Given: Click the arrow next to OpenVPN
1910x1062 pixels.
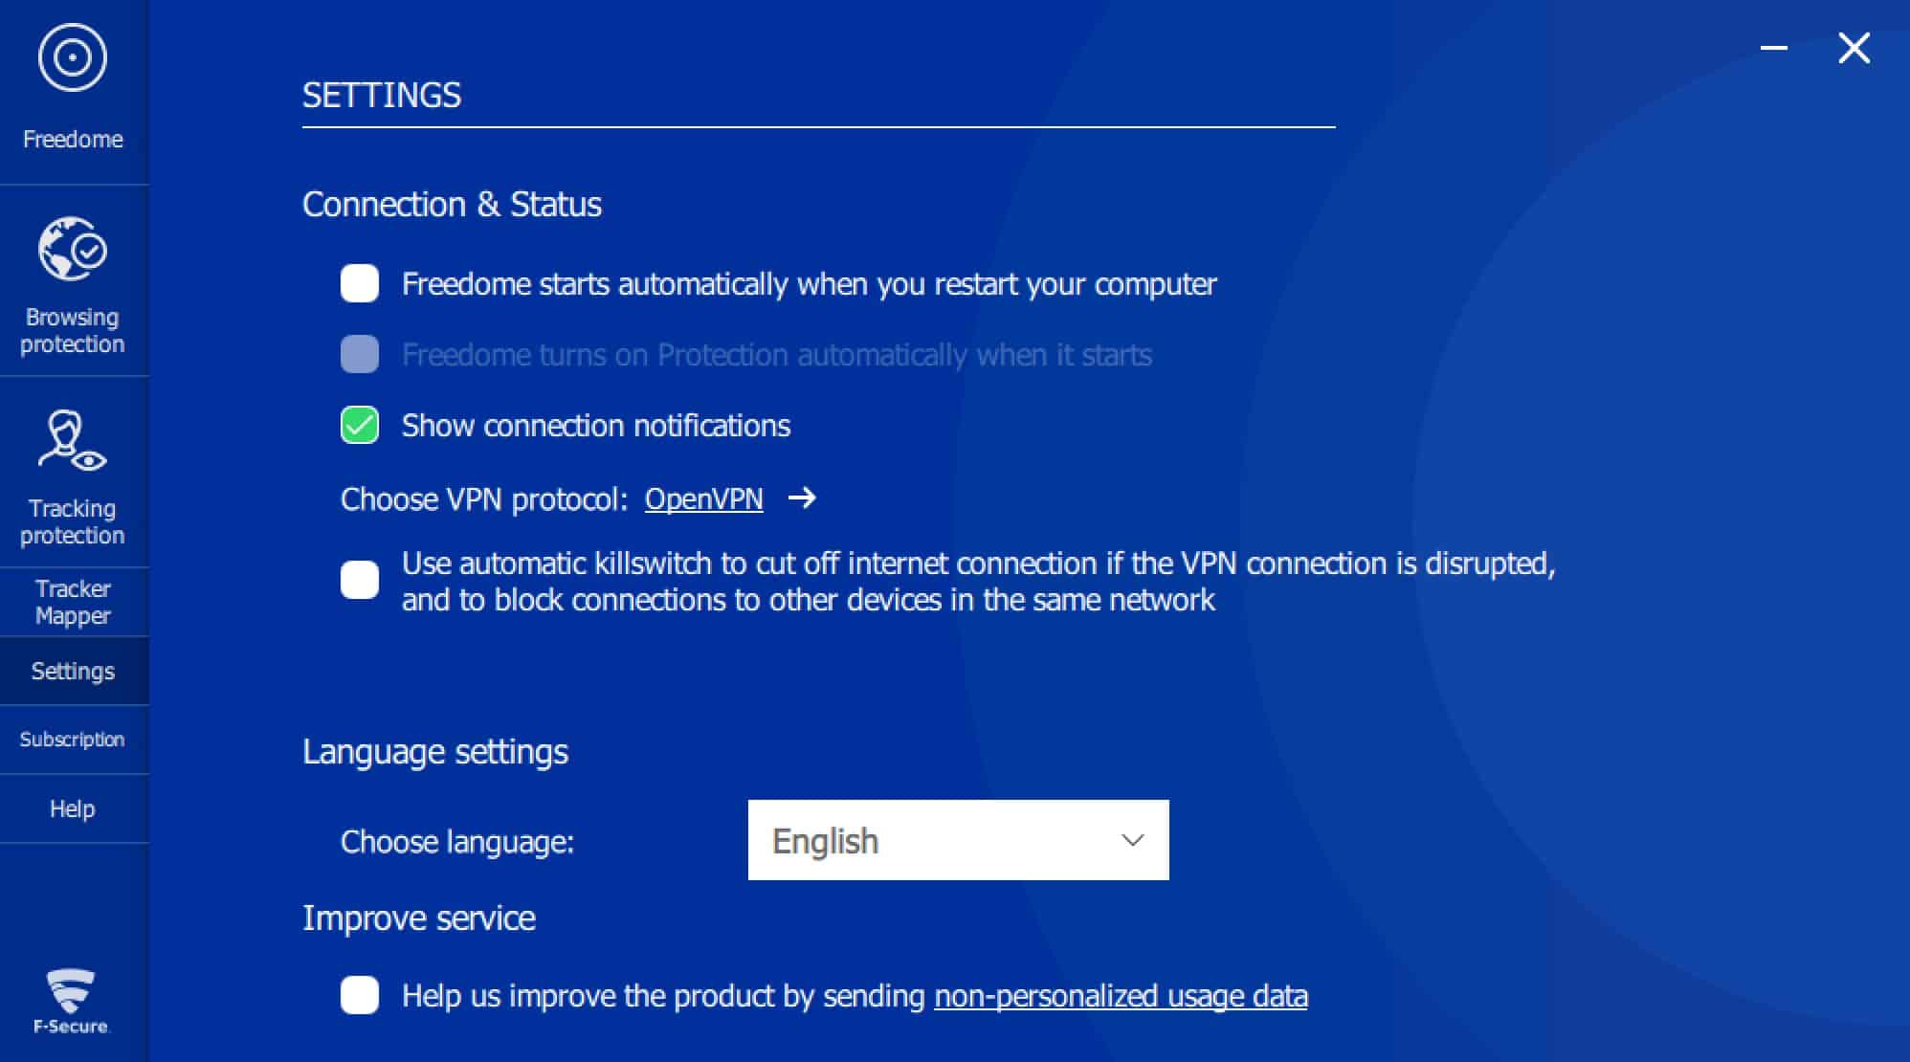Looking at the screenshot, I should 802,498.
